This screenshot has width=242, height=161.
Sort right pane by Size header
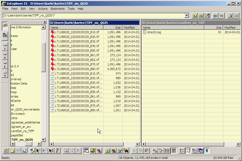click(x=214, y=28)
